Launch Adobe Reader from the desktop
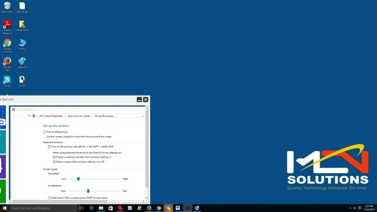 (x=7, y=27)
